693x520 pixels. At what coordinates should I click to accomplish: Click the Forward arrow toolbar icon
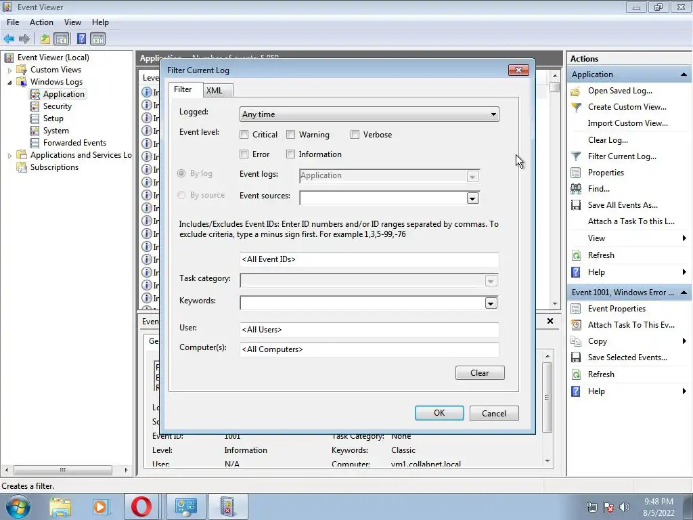click(x=24, y=39)
